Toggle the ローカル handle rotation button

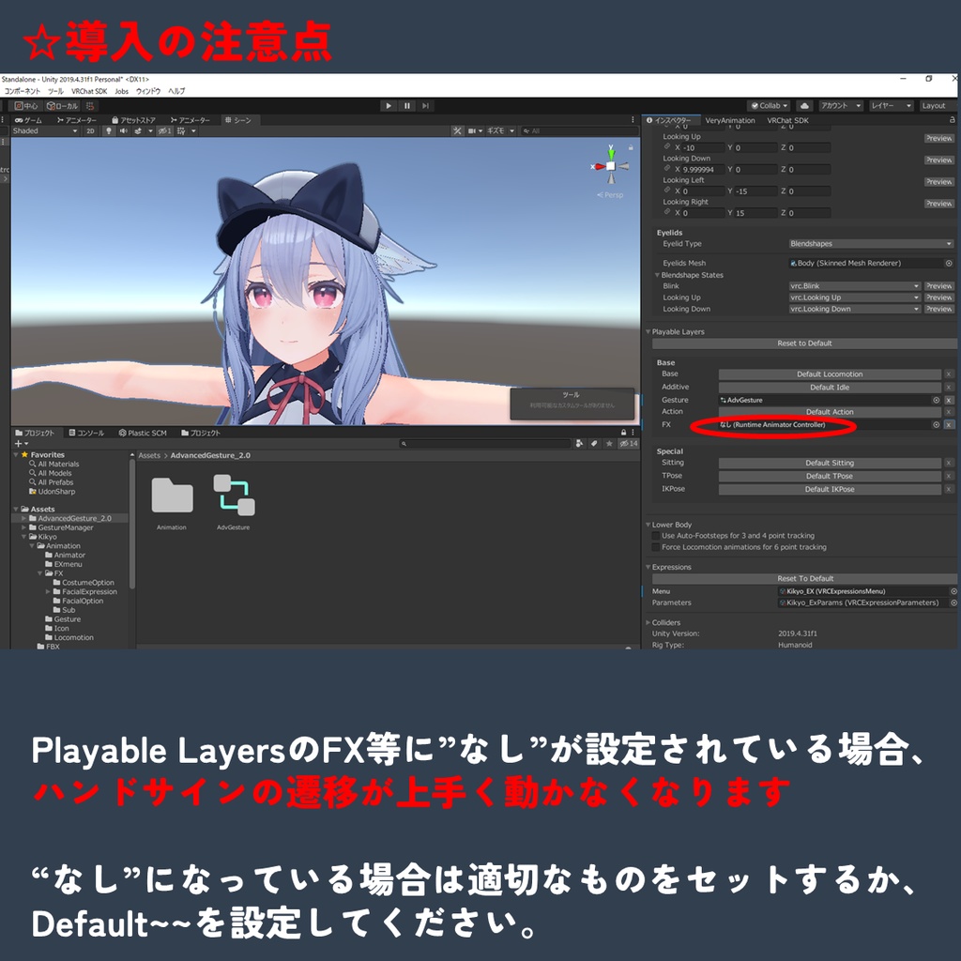pos(63,106)
